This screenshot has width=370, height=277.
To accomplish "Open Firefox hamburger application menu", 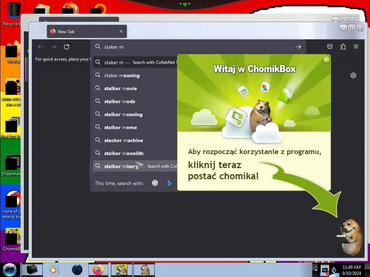I will (356, 47).
